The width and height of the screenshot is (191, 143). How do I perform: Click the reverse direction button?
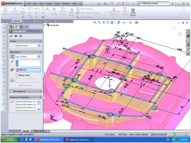point(12,57)
